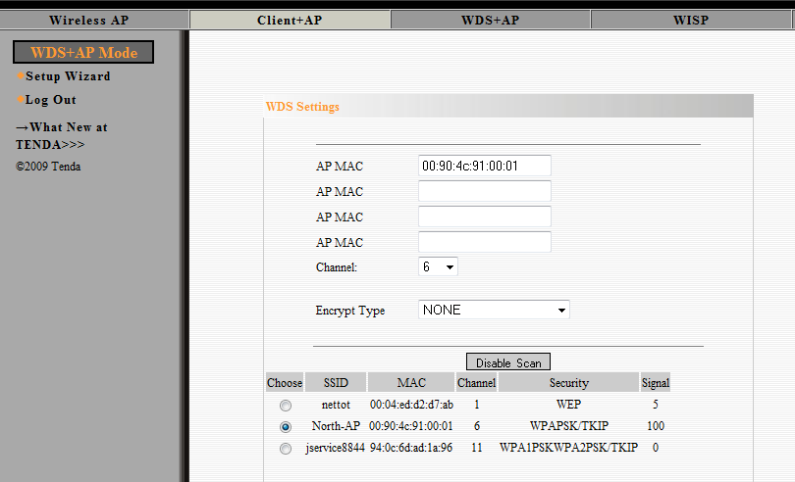795x482 pixels.
Task: Choose the North-AP network radio button
Action: [286, 427]
